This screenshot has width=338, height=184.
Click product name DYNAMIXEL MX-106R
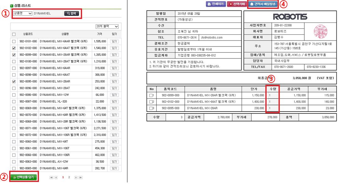(x=55, y=155)
